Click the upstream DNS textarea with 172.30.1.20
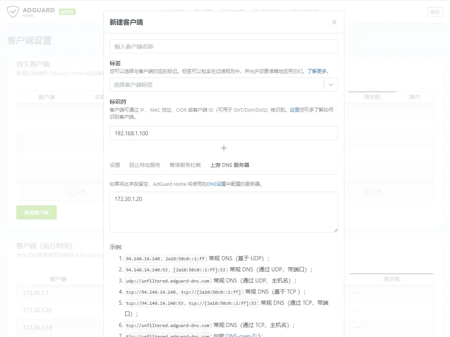This screenshot has width=450, height=337. coord(224,212)
